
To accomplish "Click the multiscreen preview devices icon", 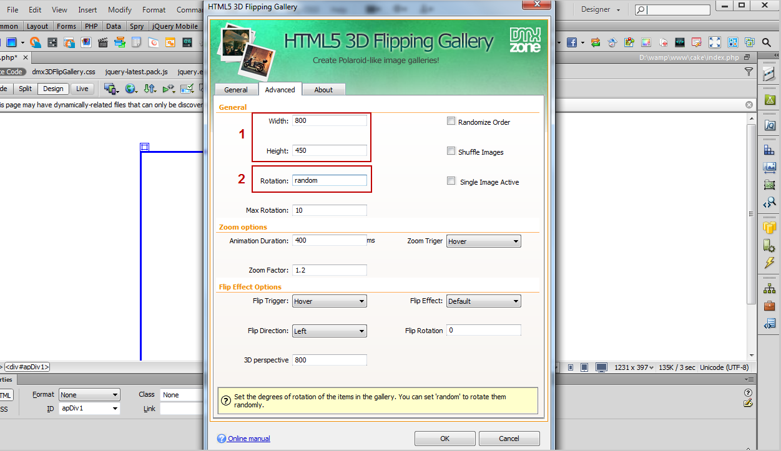I will (111, 89).
